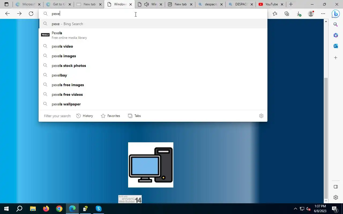
Task: Show hidden system tray icons
Action: point(296,209)
